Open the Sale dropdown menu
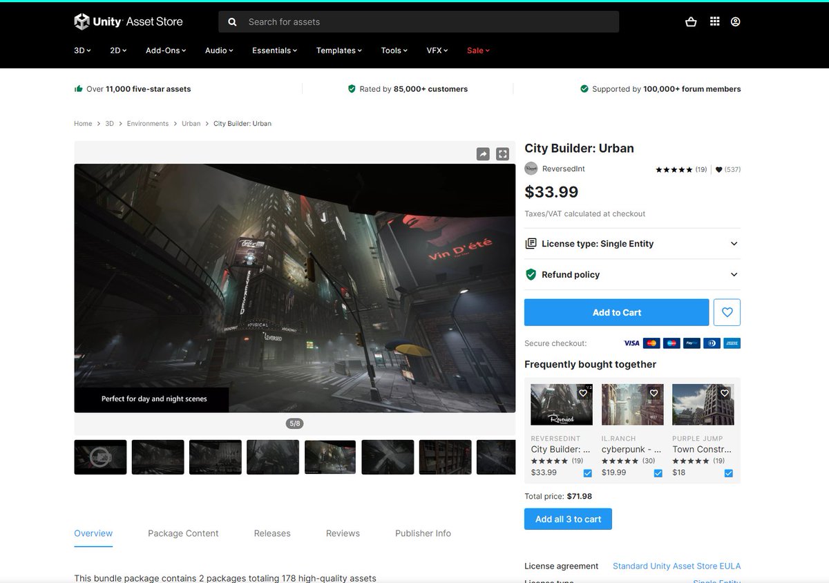This screenshot has height=583, width=829. pos(478,50)
